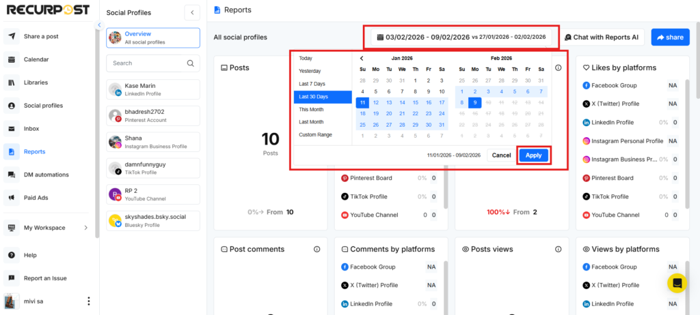The height and width of the screenshot is (315, 700).
Task: Click the Social profiles person icon
Action: [x=12, y=106]
